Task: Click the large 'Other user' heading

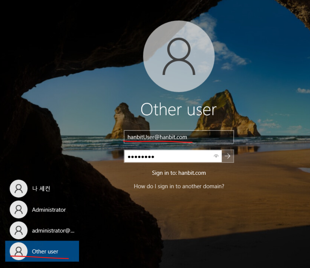Action: pos(179,109)
